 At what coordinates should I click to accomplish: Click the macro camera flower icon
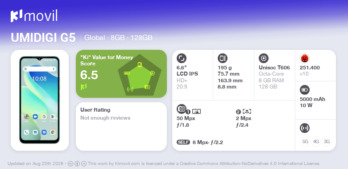coord(247,112)
